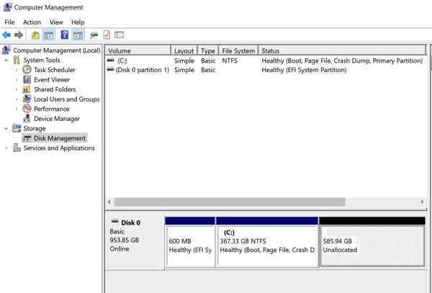The height and width of the screenshot is (293, 432).
Task: Select Event Viewer in the tree
Action: click(51, 80)
